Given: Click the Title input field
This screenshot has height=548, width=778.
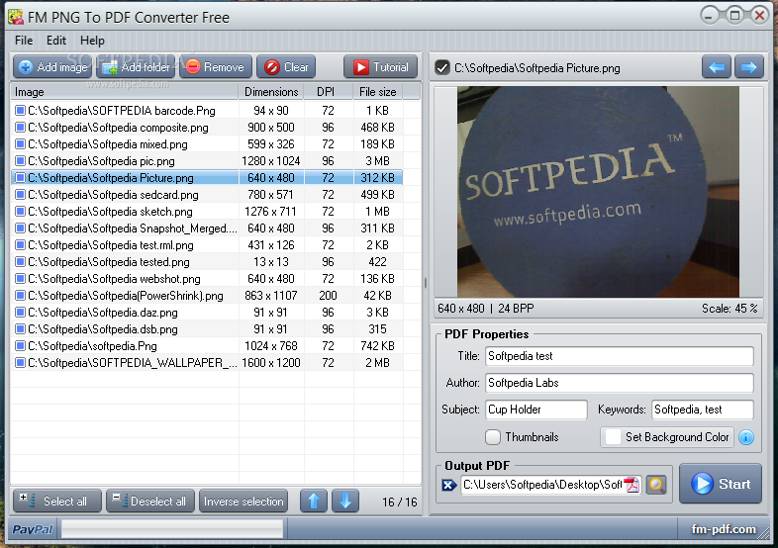Looking at the screenshot, I should click(620, 356).
